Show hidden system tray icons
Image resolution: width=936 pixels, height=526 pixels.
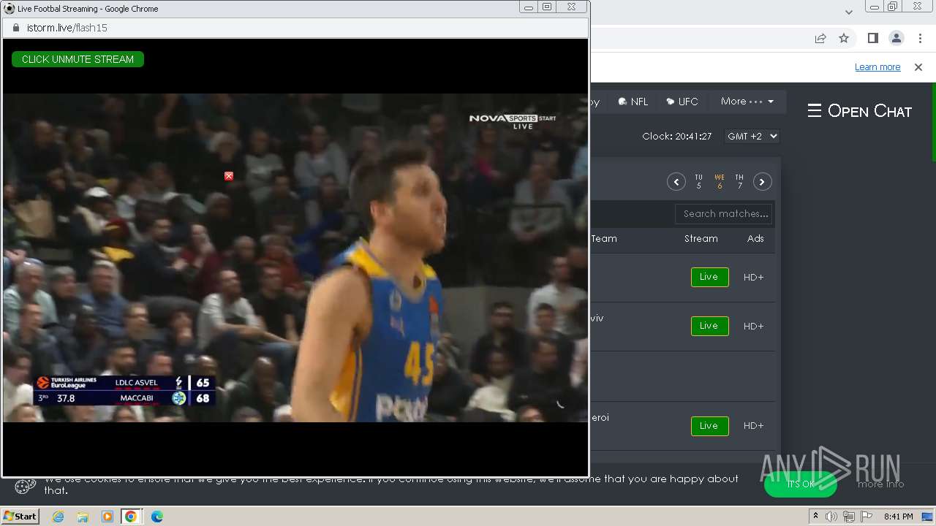click(x=815, y=517)
